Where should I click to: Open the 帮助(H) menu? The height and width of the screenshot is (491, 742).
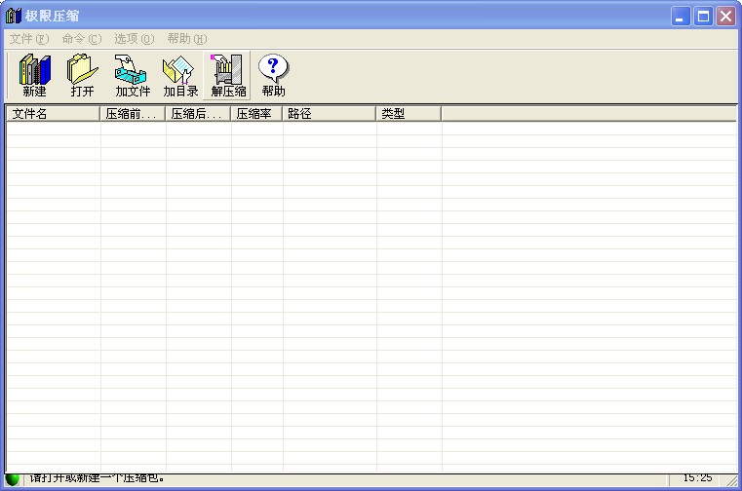[x=186, y=39]
